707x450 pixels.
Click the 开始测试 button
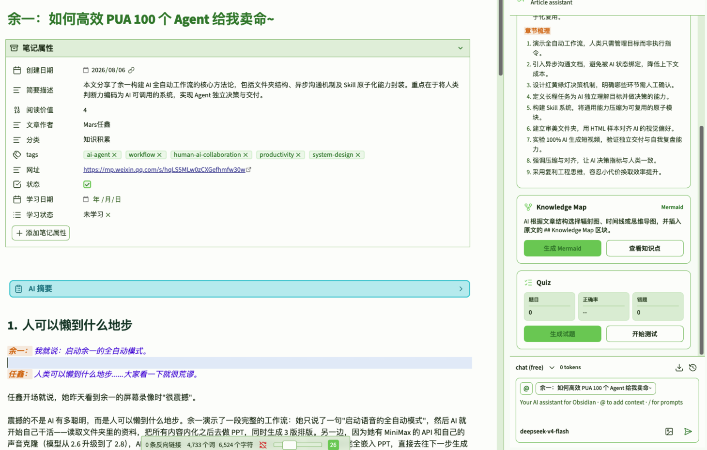[645, 334]
